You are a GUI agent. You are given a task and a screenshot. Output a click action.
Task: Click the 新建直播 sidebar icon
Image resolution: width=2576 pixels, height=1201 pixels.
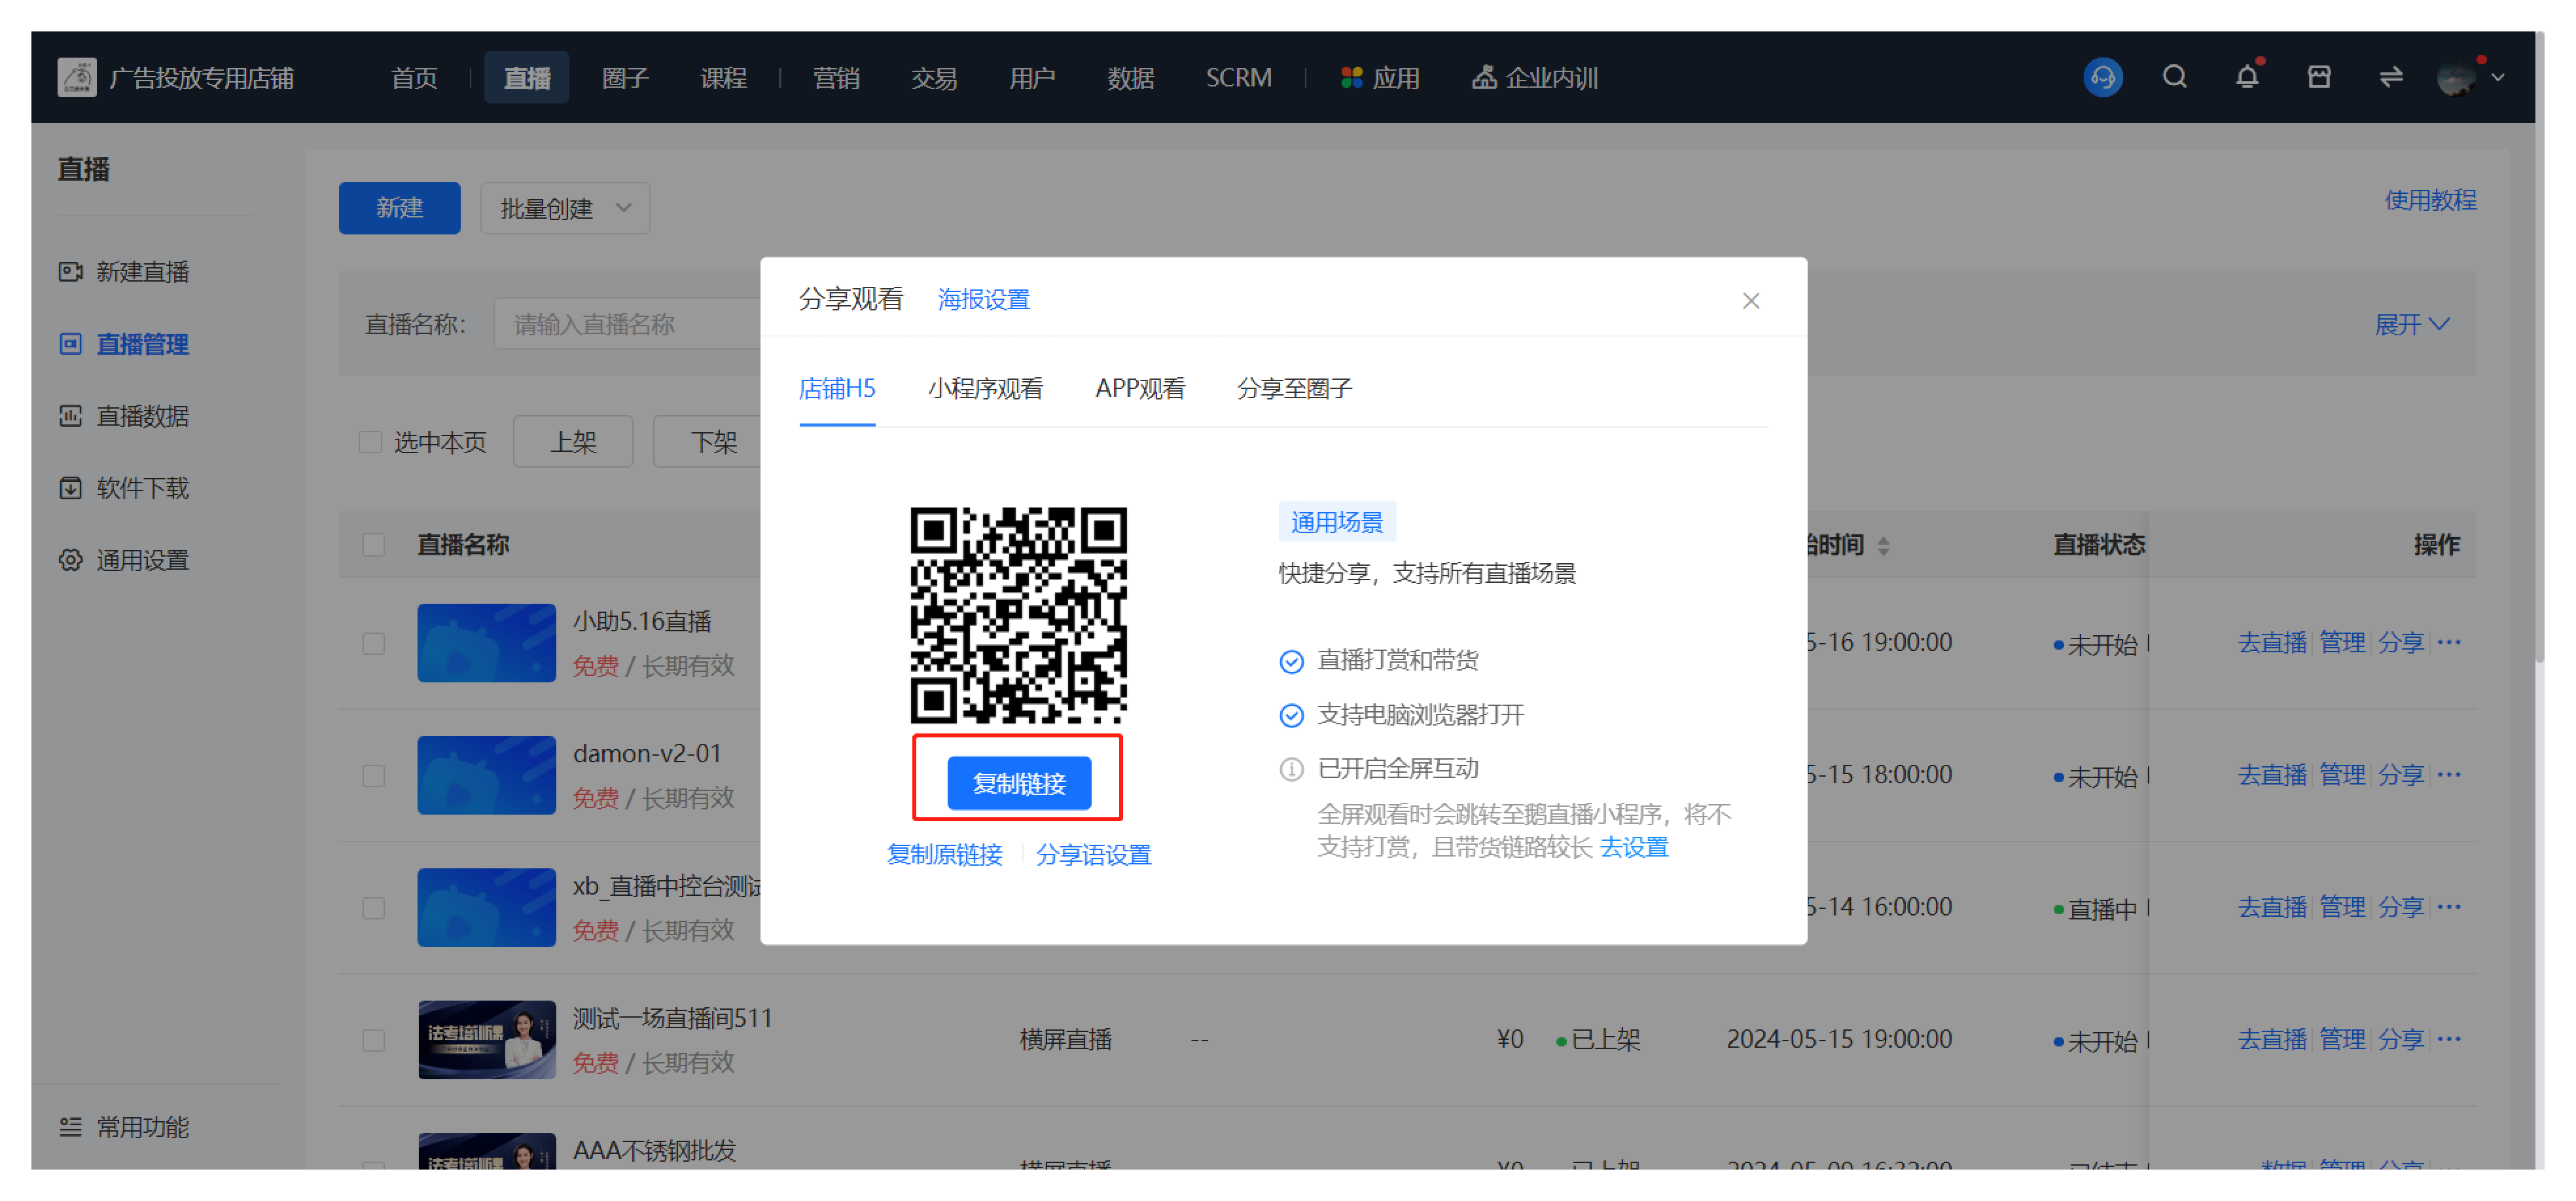(x=70, y=271)
